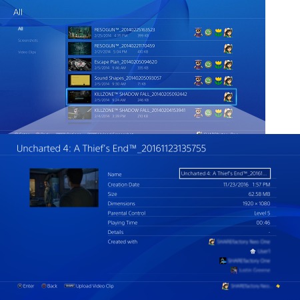This screenshot has height=300, width=300.
Task: Select the All category in the sidebar
Action: click(x=21, y=29)
